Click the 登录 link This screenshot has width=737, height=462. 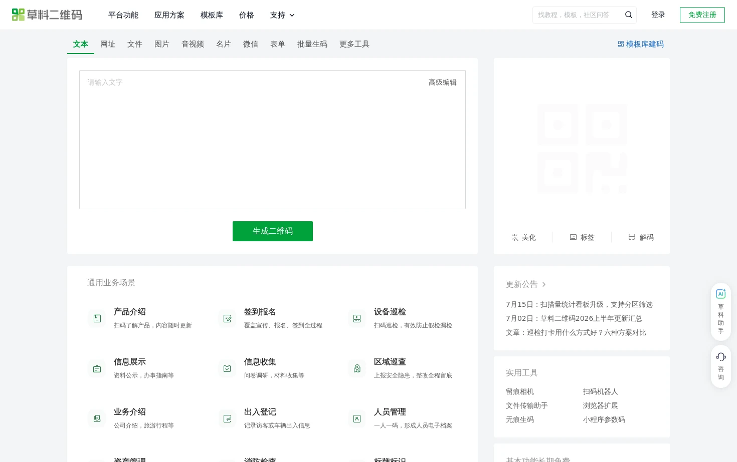[x=658, y=15]
